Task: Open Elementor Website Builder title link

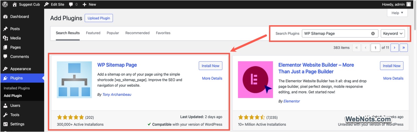Action: [x=316, y=68]
